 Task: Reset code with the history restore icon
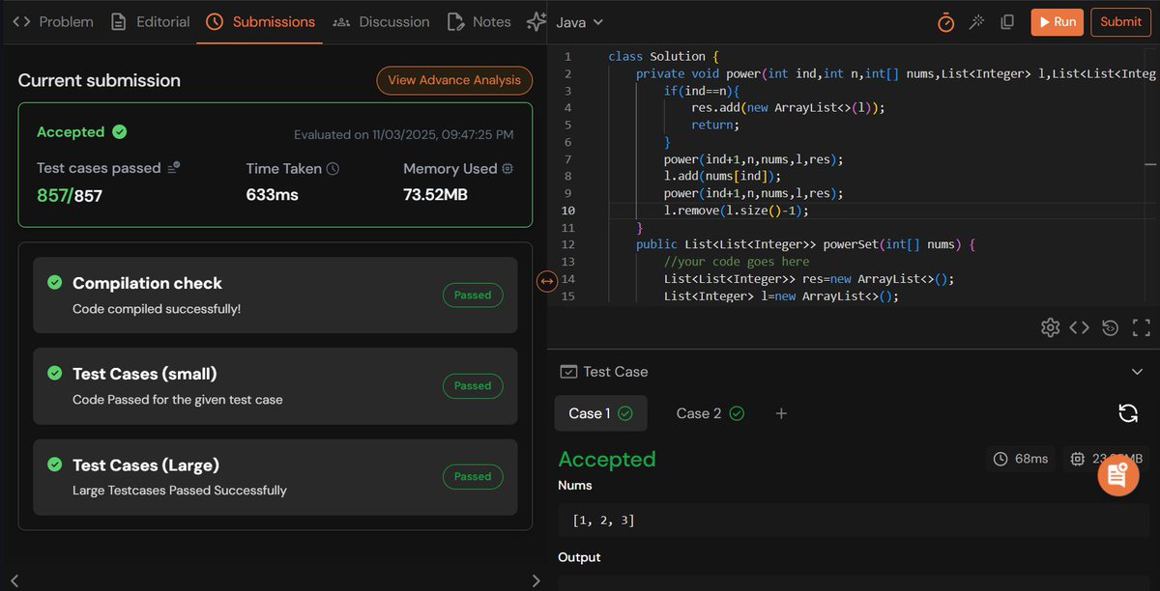[x=1110, y=327]
